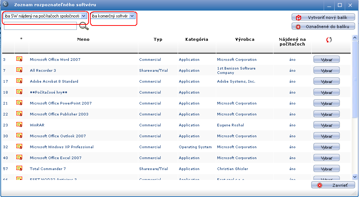Select 'All Recorder 3' name
The width and height of the screenshot is (359, 197).
(43, 70)
